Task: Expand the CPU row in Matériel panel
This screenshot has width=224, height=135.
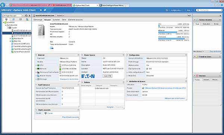Action: click(36, 65)
